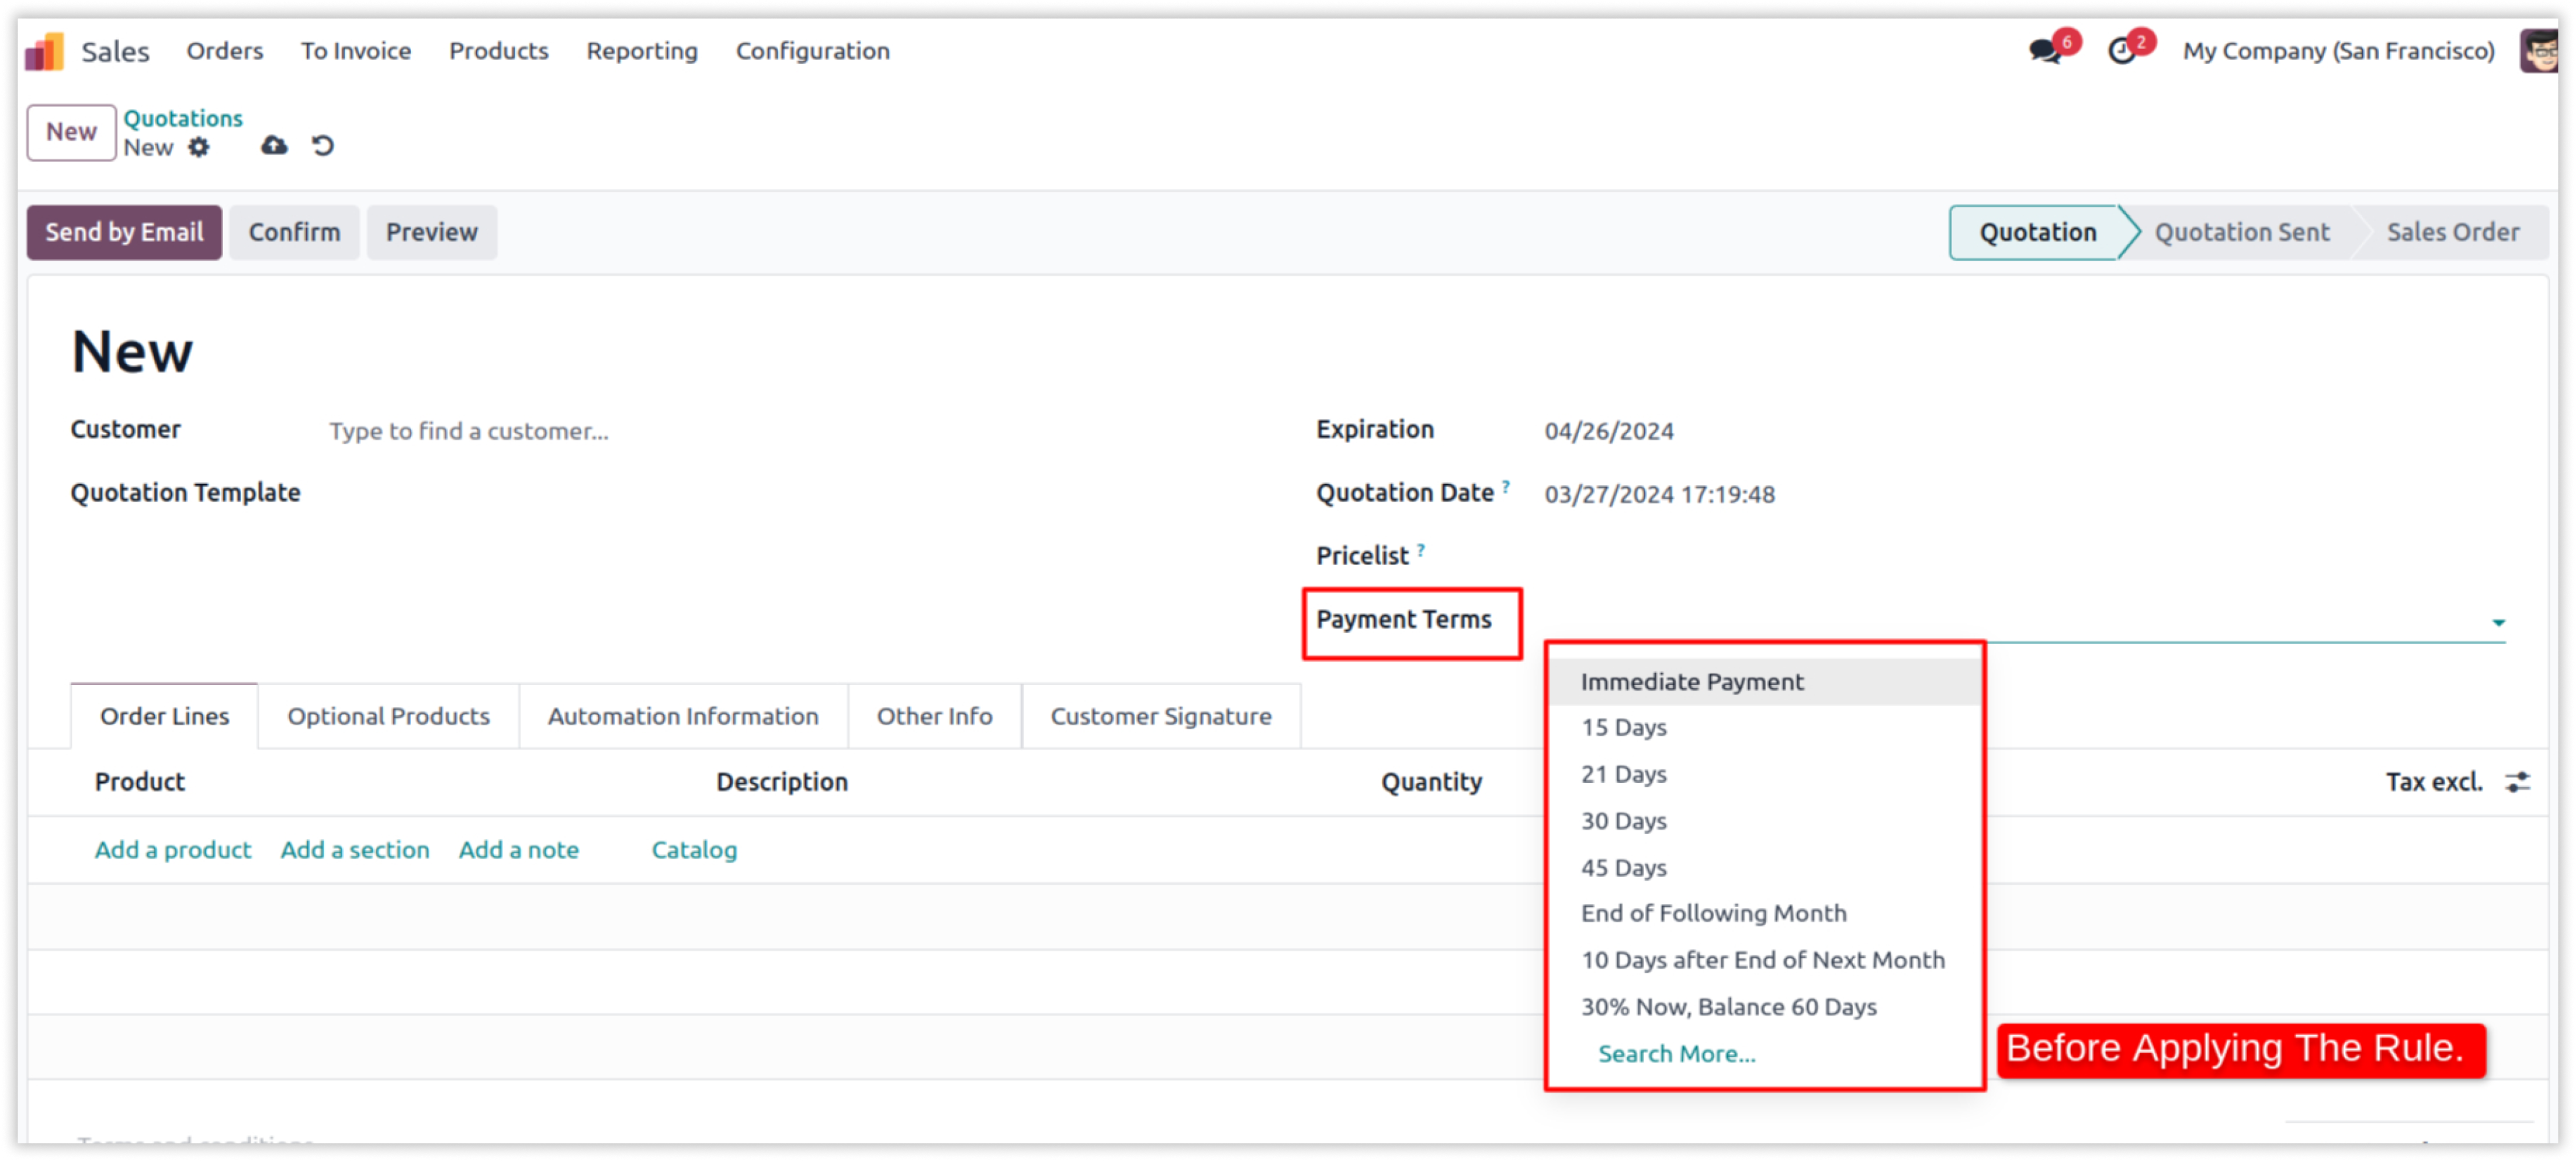Click Search More in payment terms list
This screenshot has height=1161, width=2576.
[x=1676, y=1053]
